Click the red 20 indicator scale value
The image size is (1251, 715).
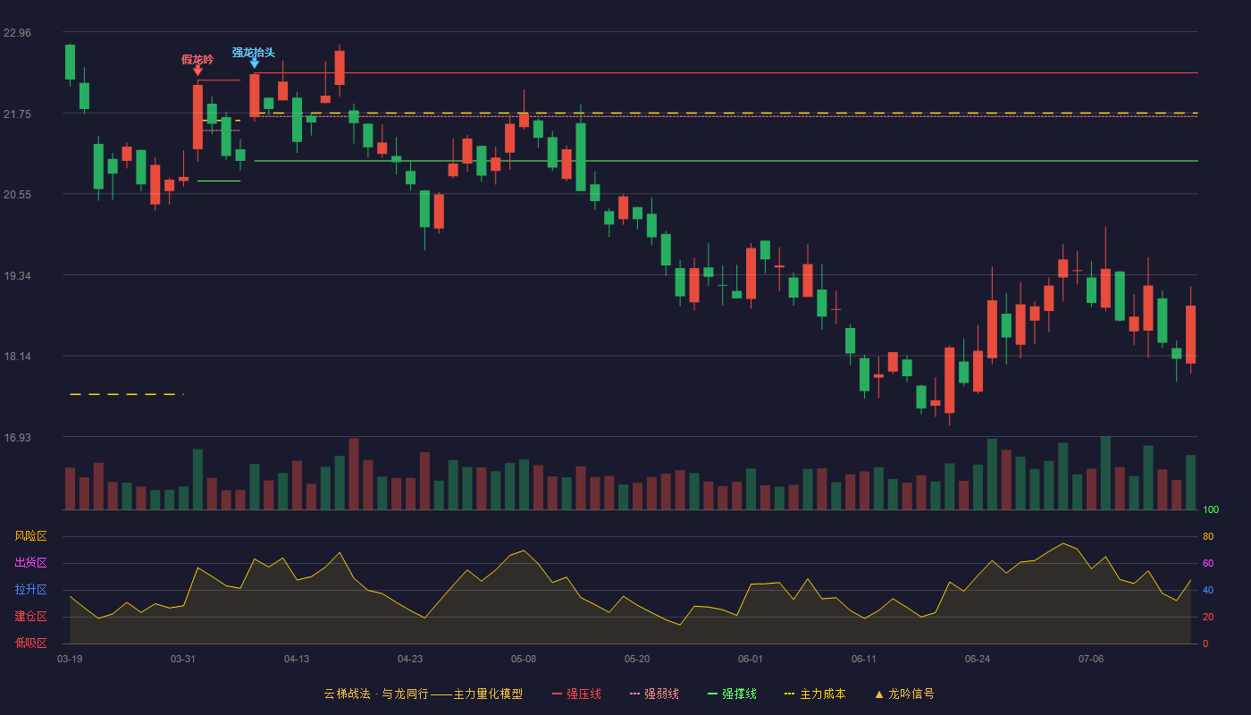[x=1208, y=617]
